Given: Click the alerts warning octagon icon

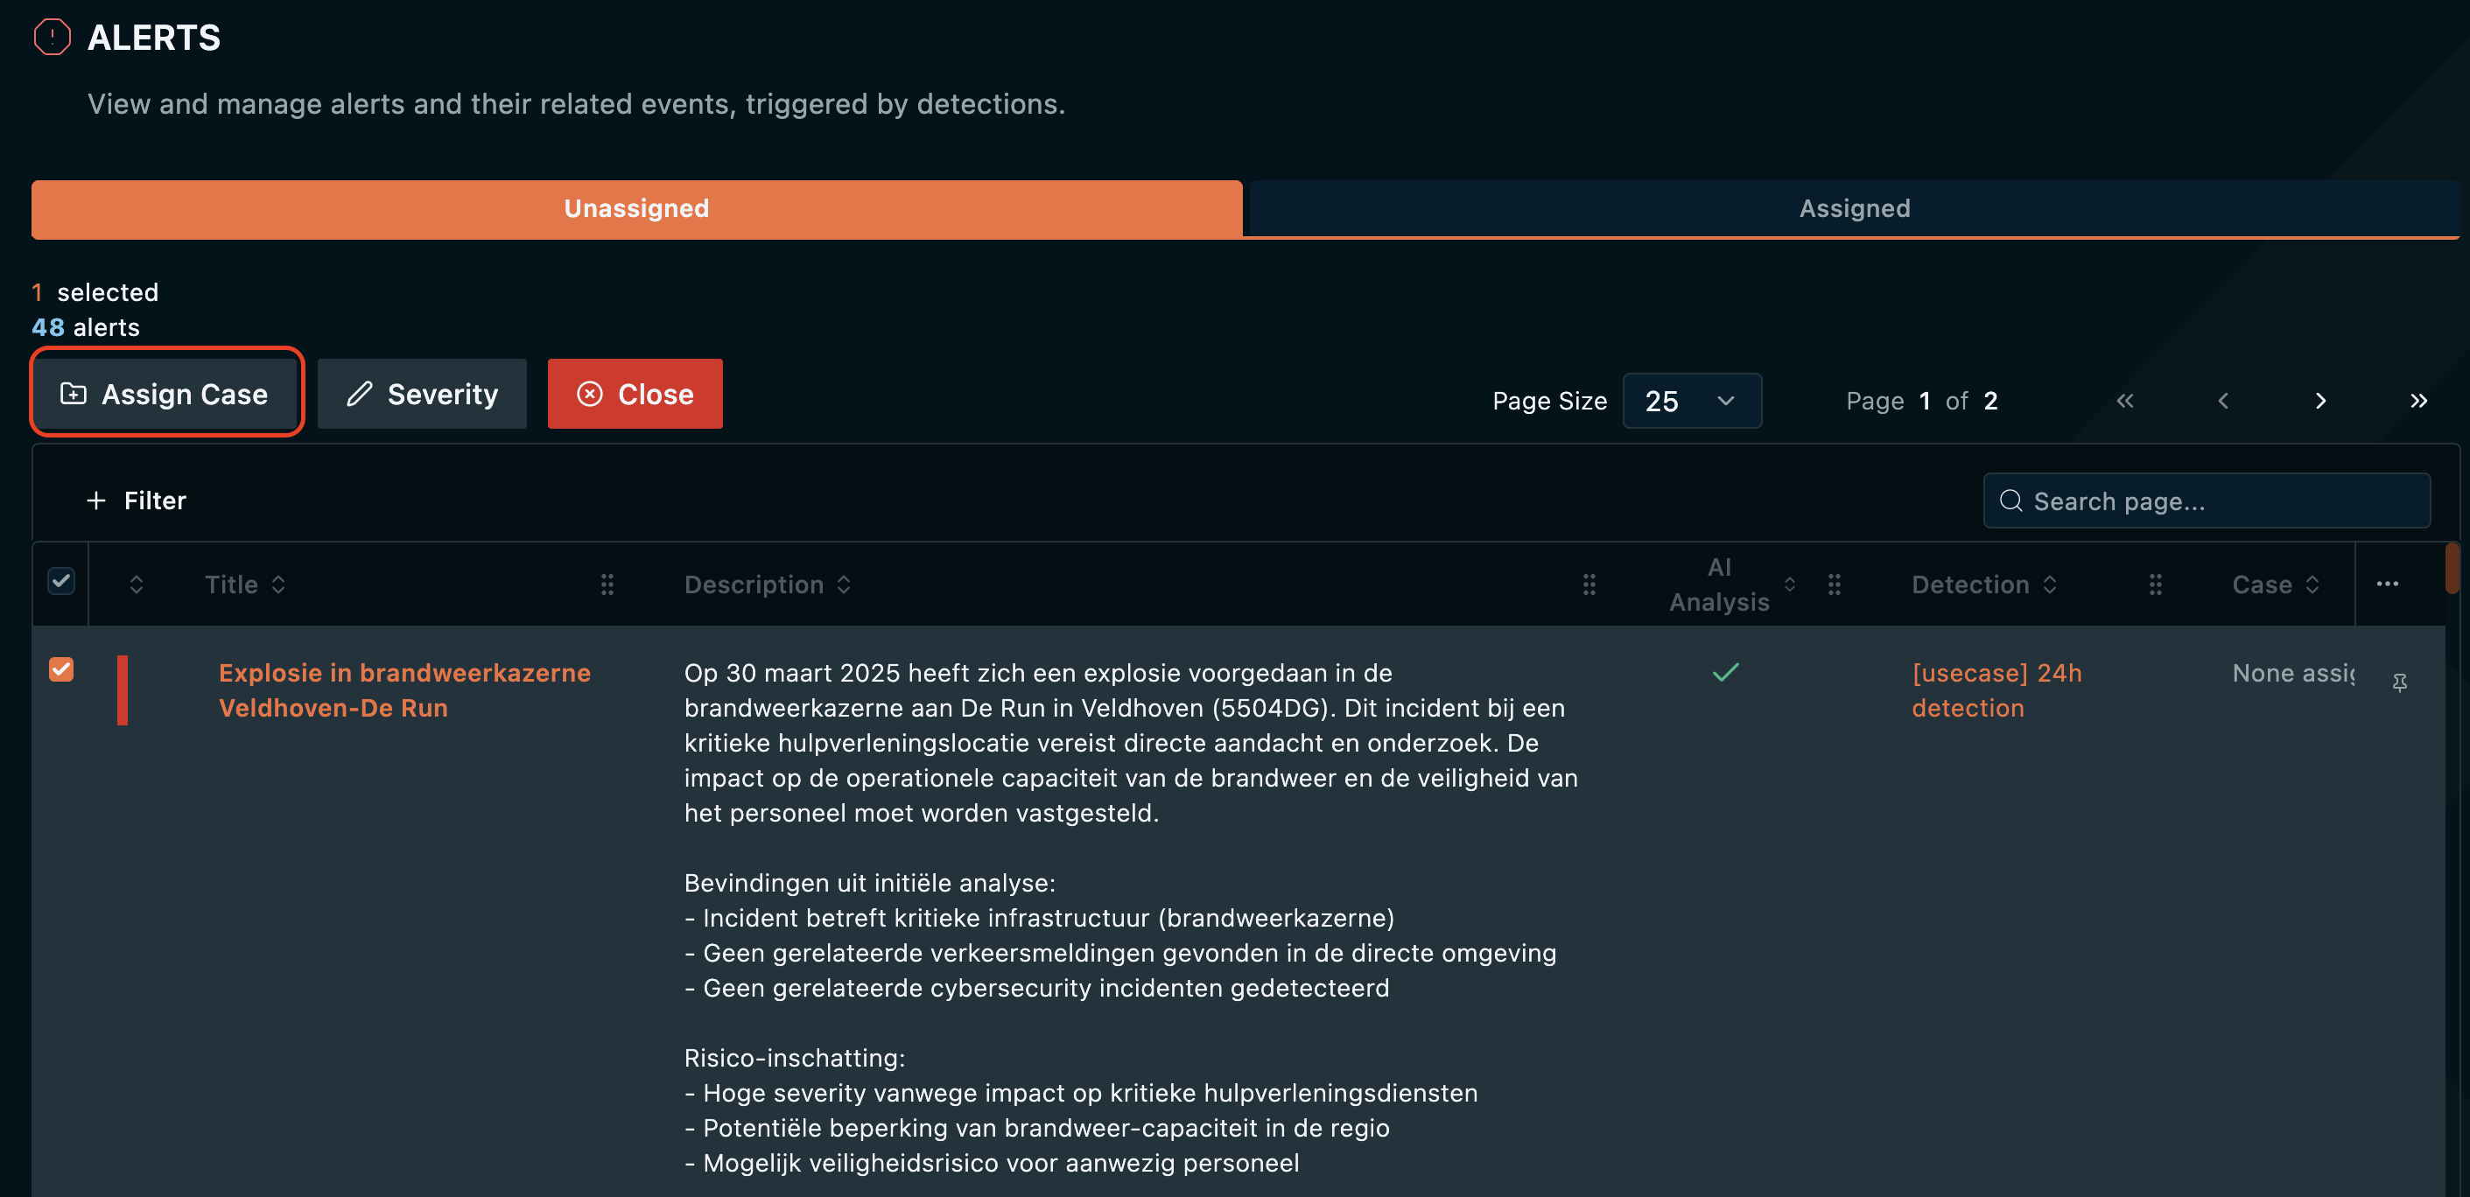Looking at the screenshot, I should click(52, 38).
